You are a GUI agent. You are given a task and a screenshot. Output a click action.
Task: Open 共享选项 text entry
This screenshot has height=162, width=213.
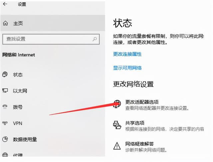pos(134,123)
